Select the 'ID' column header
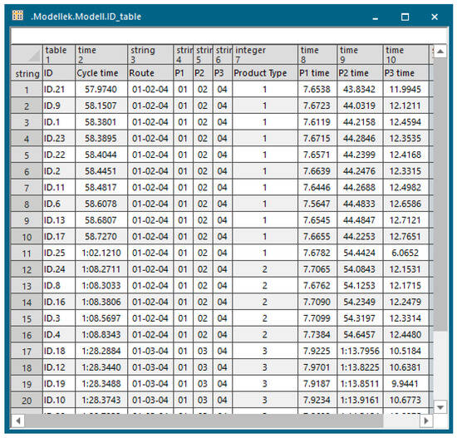Image resolution: width=457 pixels, height=438 pixels. pyautogui.click(x=59, y=73)
